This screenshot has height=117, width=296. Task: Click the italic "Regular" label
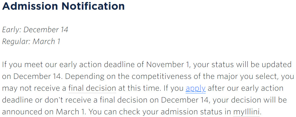16,42
